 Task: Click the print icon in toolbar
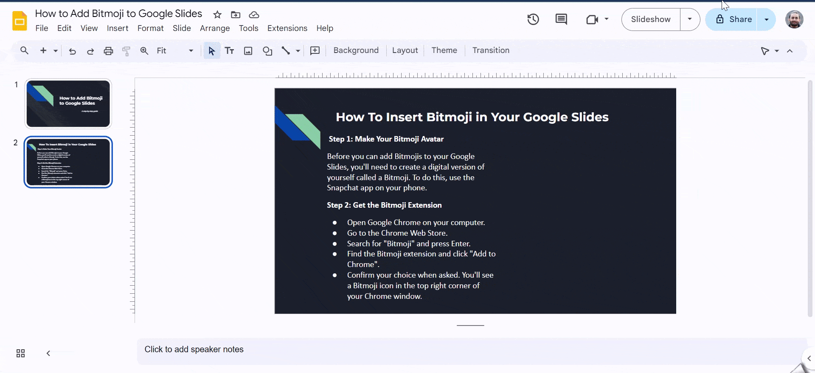point(108,51)
